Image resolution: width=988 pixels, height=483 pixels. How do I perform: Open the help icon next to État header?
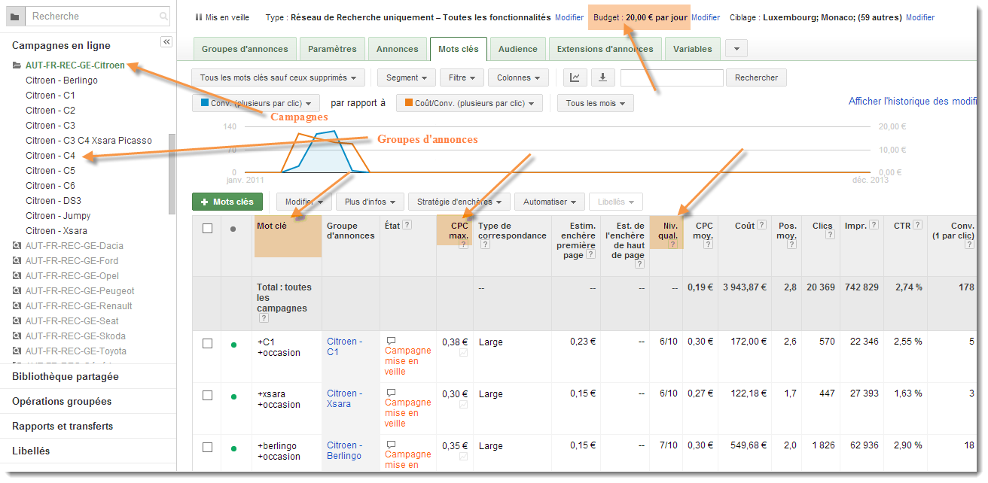click(x=407, y=225)
